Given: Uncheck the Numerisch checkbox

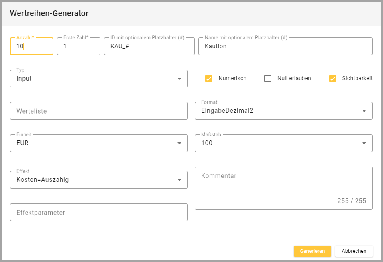Looking at the screenshot, I should pyautogui.click(x=209, y=79).
